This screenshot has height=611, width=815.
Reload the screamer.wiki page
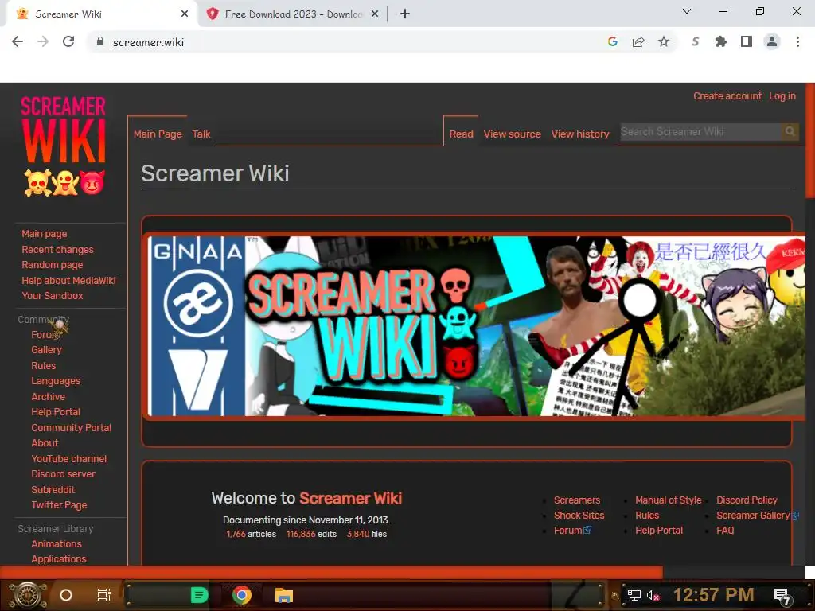pyautogui.click(x=68, y=41)
